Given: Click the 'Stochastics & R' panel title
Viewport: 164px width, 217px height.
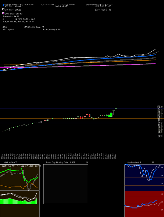Looking at the screenshot, I should tap(134, 162).
